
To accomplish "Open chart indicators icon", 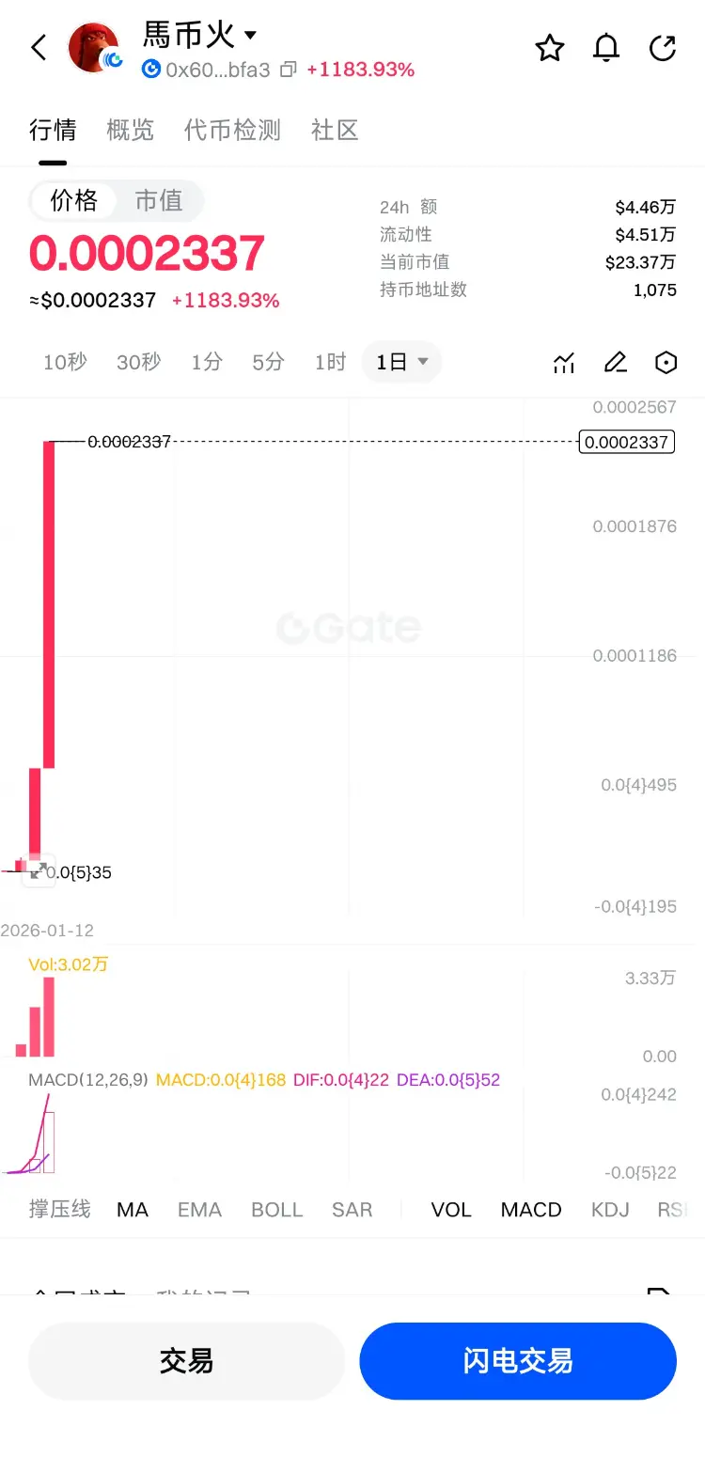I will [x=564, y=363].
